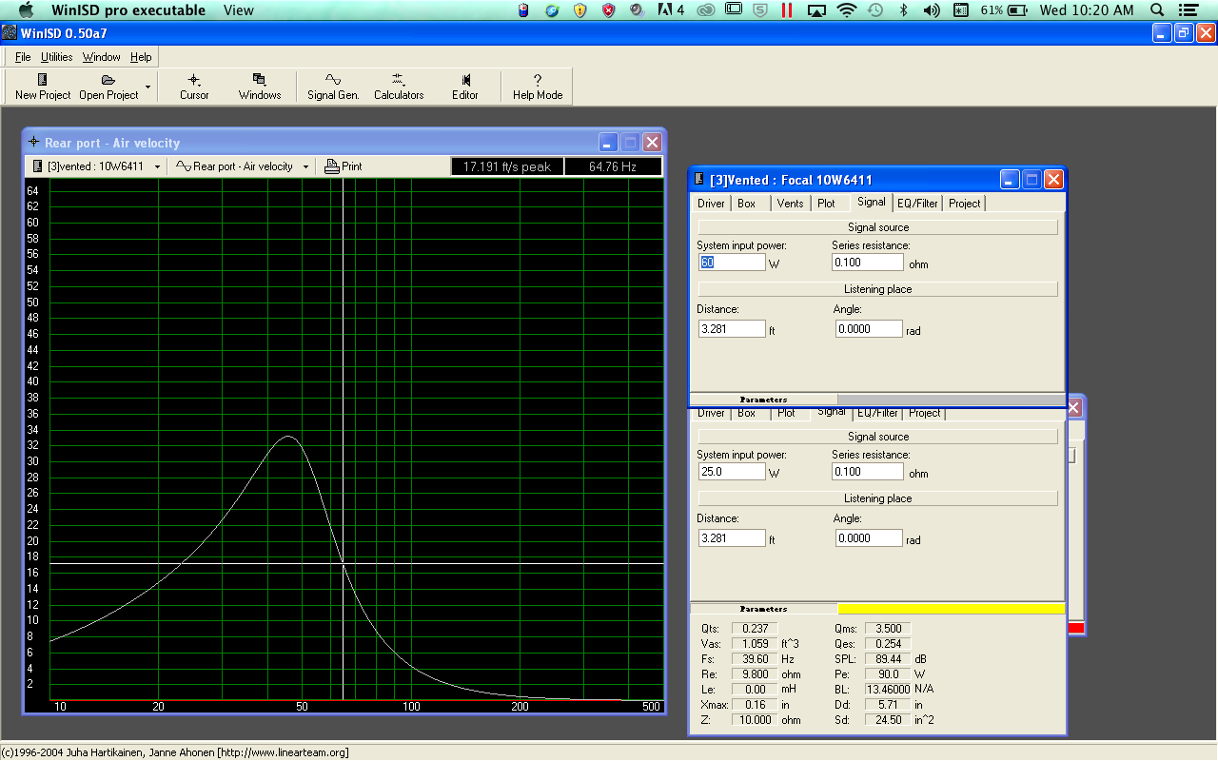Click Series resistance field in lower project window

tap(868, 471)
